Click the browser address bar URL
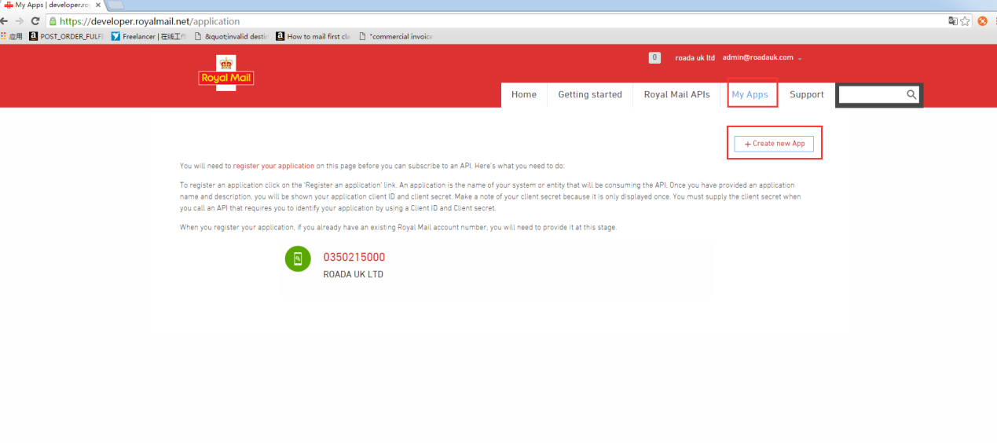This screenshot has width=997, height=443. click(x=149, y=21)
